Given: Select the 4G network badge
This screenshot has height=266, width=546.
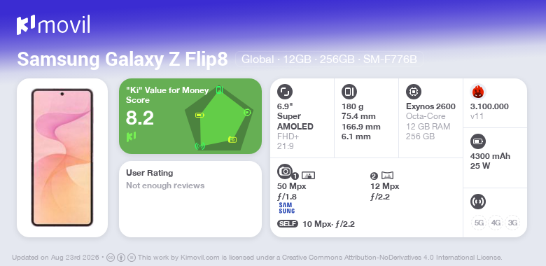Looking at the screenshot, I should point(496,223).
